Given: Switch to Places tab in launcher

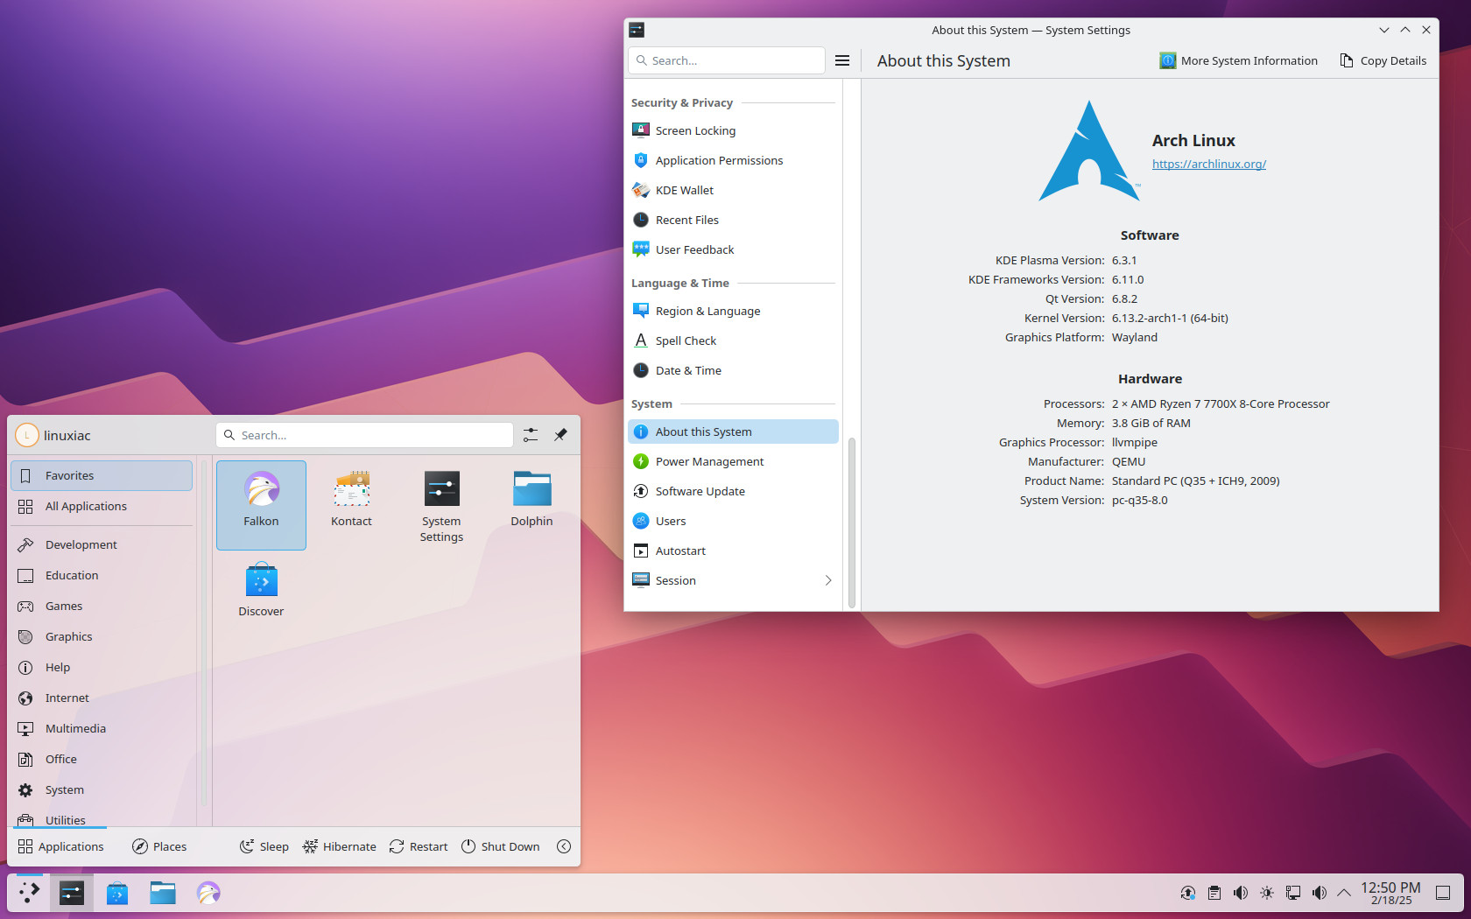Looking at the screenshot, I should [159, 846].
